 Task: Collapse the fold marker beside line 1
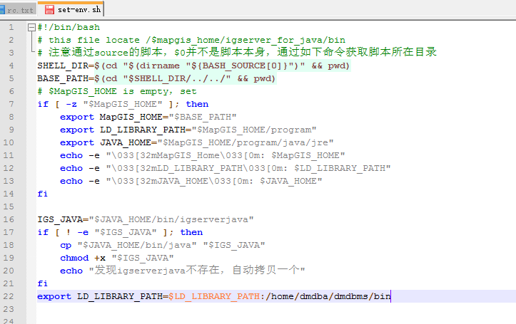31,27
